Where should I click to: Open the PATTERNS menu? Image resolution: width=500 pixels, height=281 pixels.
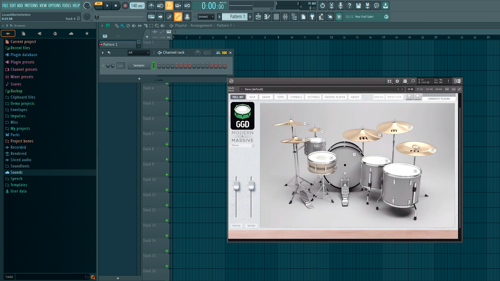[31, 5]
